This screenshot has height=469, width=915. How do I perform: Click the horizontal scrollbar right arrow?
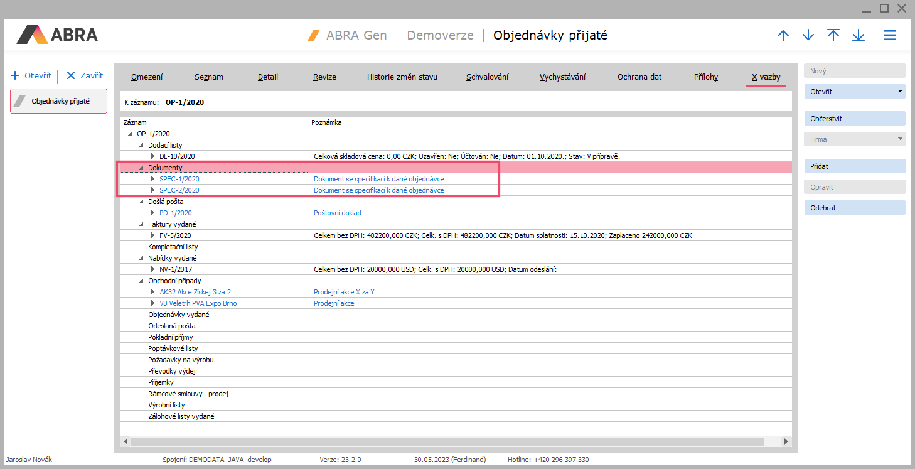pyautogui.click(x=787, y=441)
